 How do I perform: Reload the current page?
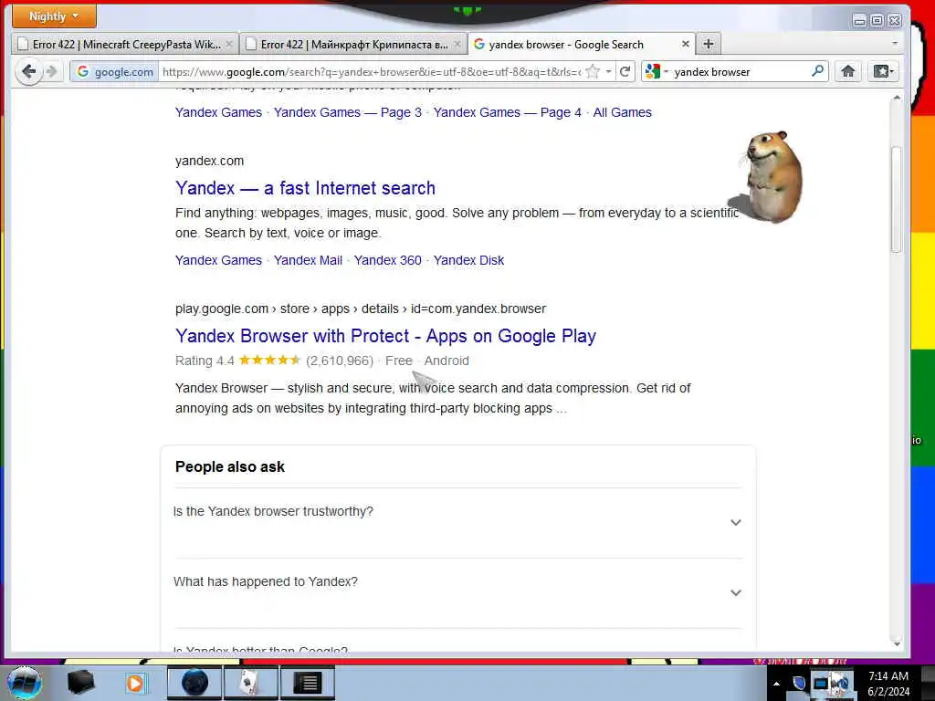tap(625, 71)
